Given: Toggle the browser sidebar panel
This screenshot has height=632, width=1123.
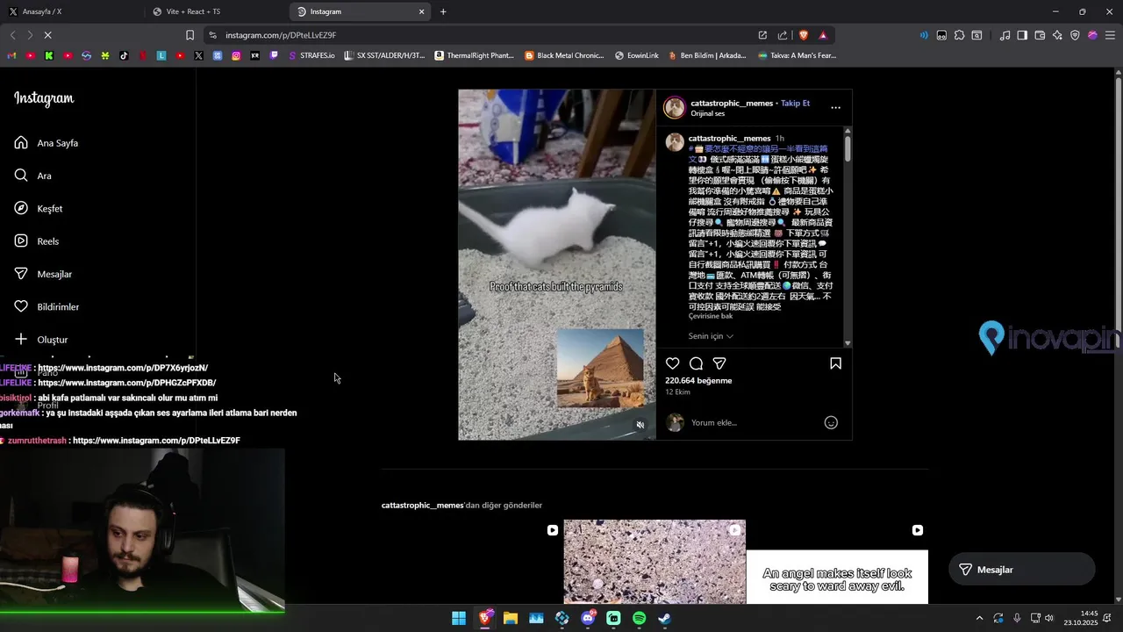Looking at the screenshot, I should pos(1022,35).
